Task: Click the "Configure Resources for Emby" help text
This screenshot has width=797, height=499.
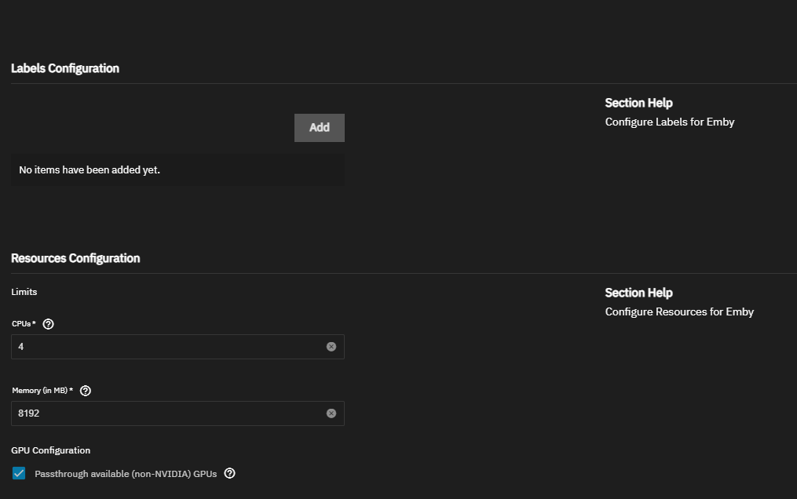Action: pos(679,311)
